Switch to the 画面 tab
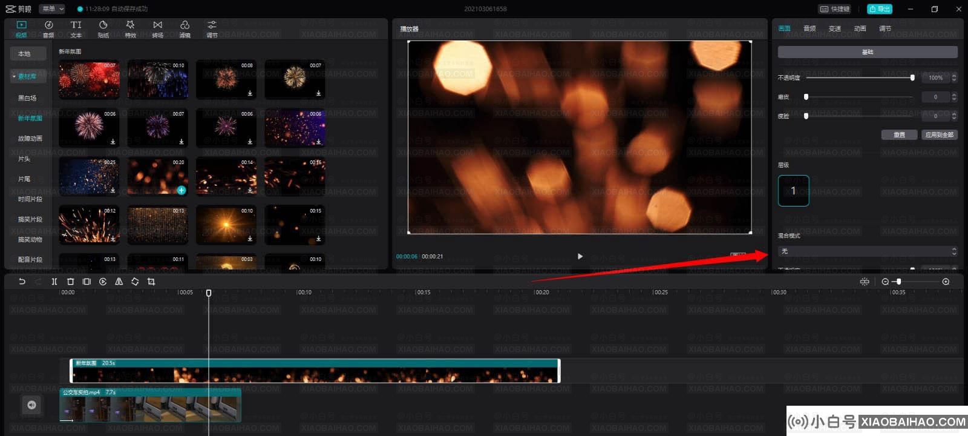Image resolution: width=968 pixels, height=436 pixels. click(784, 28)
